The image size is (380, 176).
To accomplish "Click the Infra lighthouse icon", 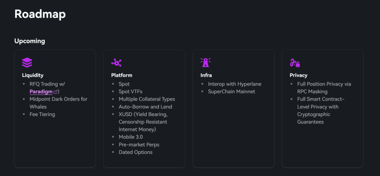I will (x=206, y=62).
